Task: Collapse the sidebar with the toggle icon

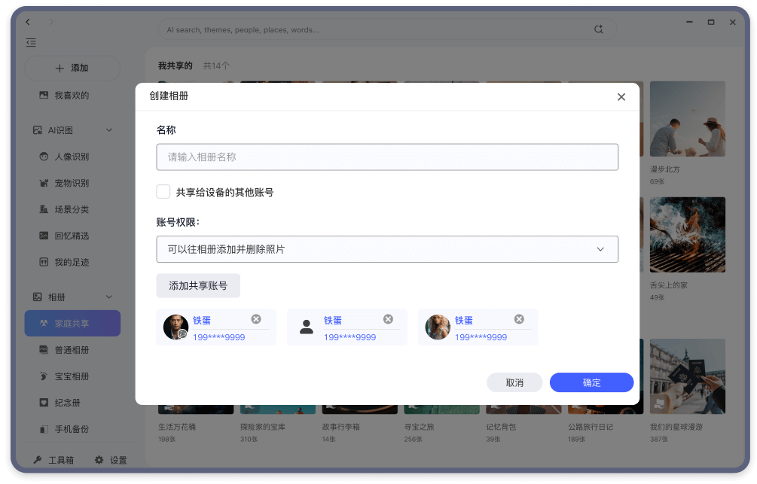Action: 31,43
